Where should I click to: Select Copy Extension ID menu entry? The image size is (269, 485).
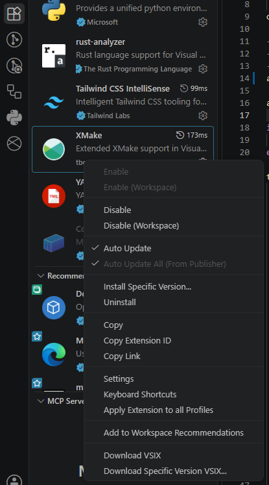coord(137,341)
